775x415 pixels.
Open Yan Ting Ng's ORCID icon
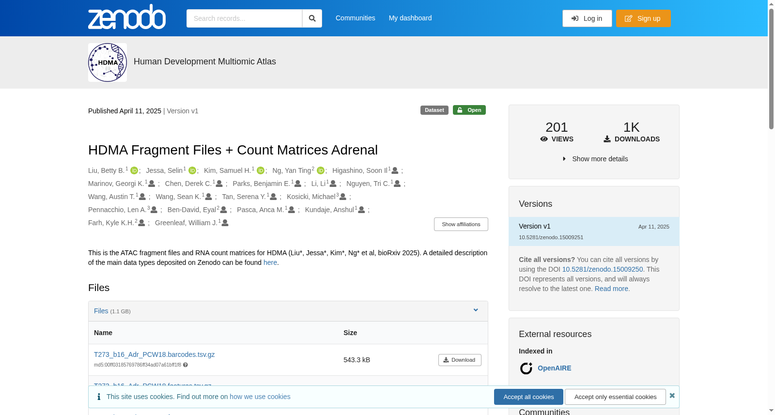[321, 170]
